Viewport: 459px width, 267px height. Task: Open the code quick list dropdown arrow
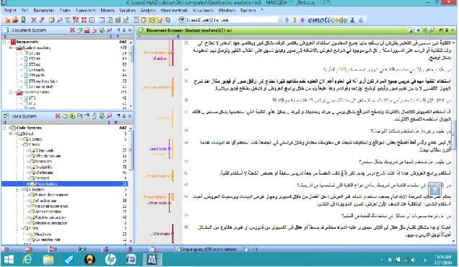click(279, 20)
